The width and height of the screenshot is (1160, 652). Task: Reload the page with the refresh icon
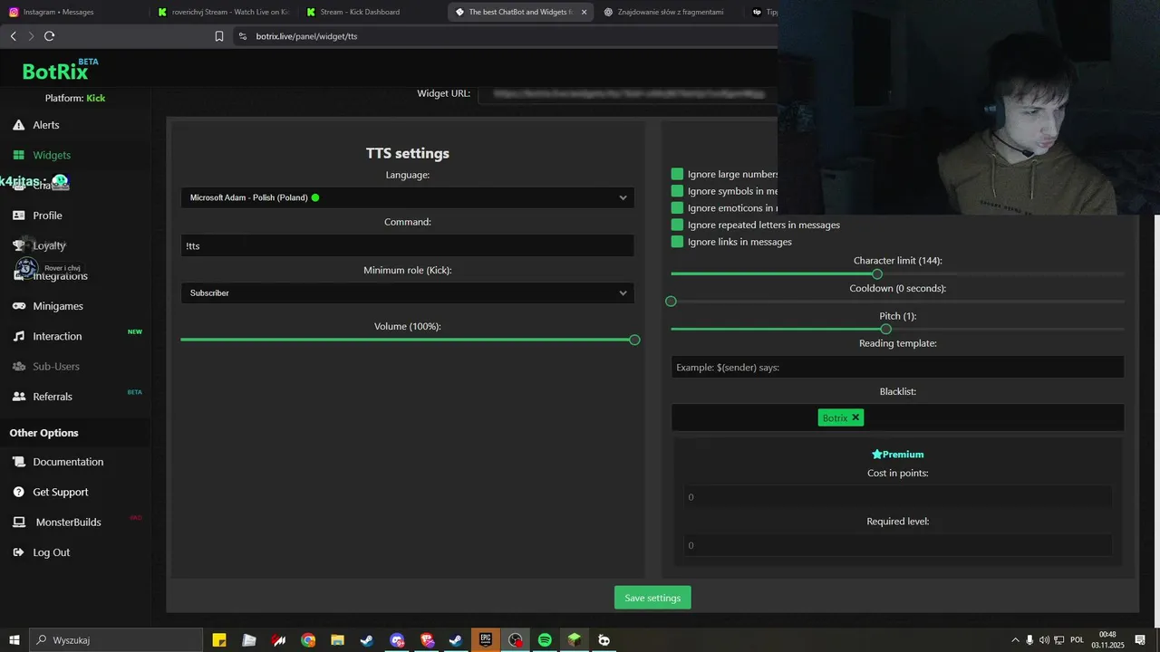(x=49, y=36)
